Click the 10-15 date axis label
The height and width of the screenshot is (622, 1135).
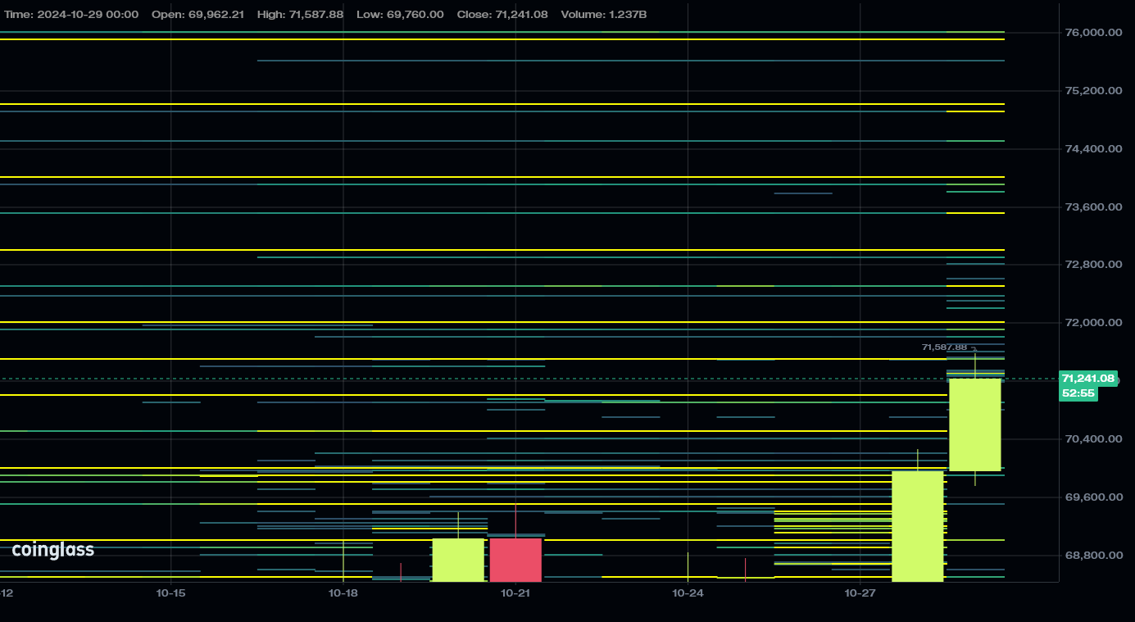coord(170,592)
